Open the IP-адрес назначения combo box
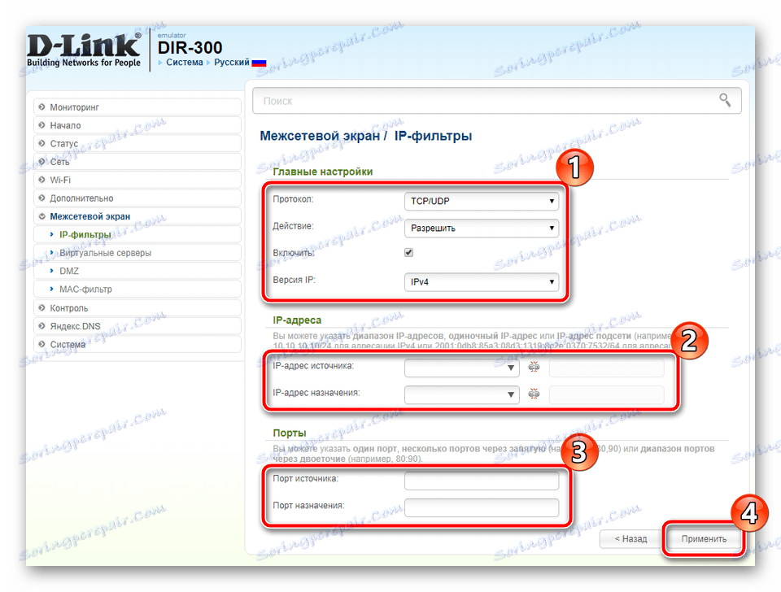The image size is (781, 592). point(462,394)
